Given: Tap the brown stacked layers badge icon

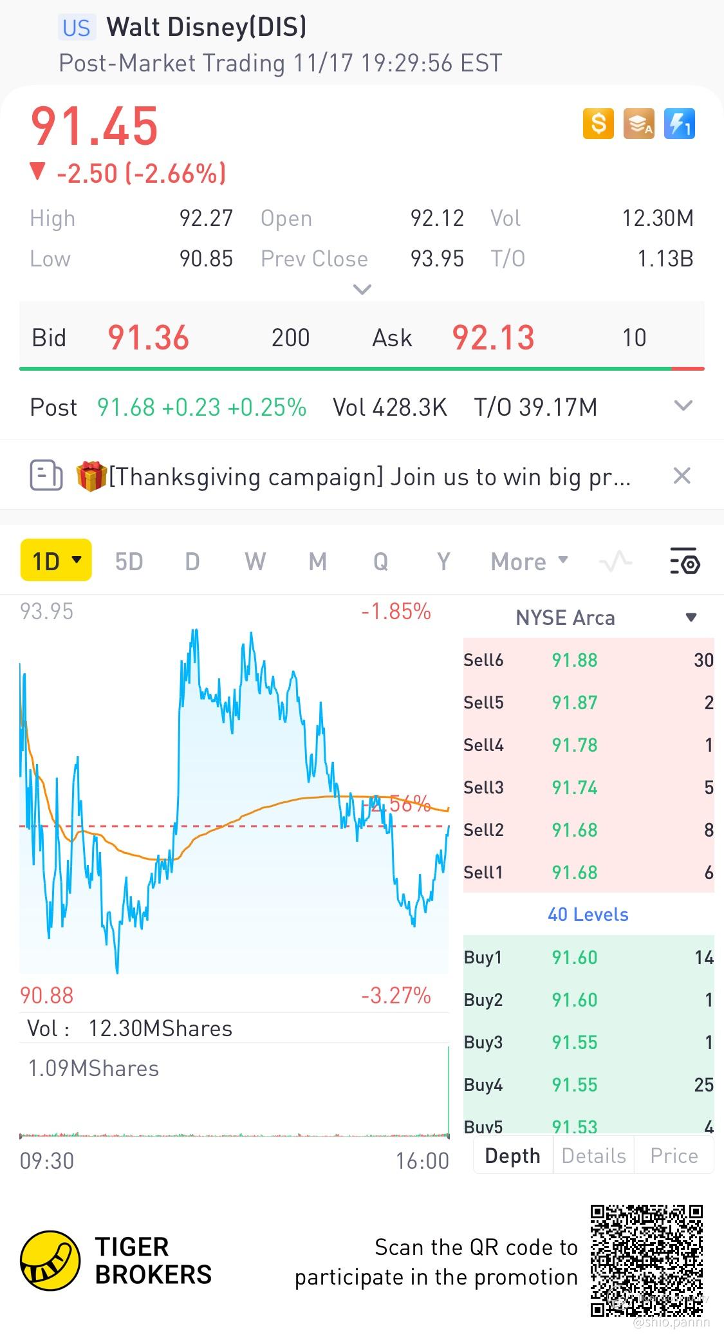Looking at the screenshot, I should click(x=638, y=123).
